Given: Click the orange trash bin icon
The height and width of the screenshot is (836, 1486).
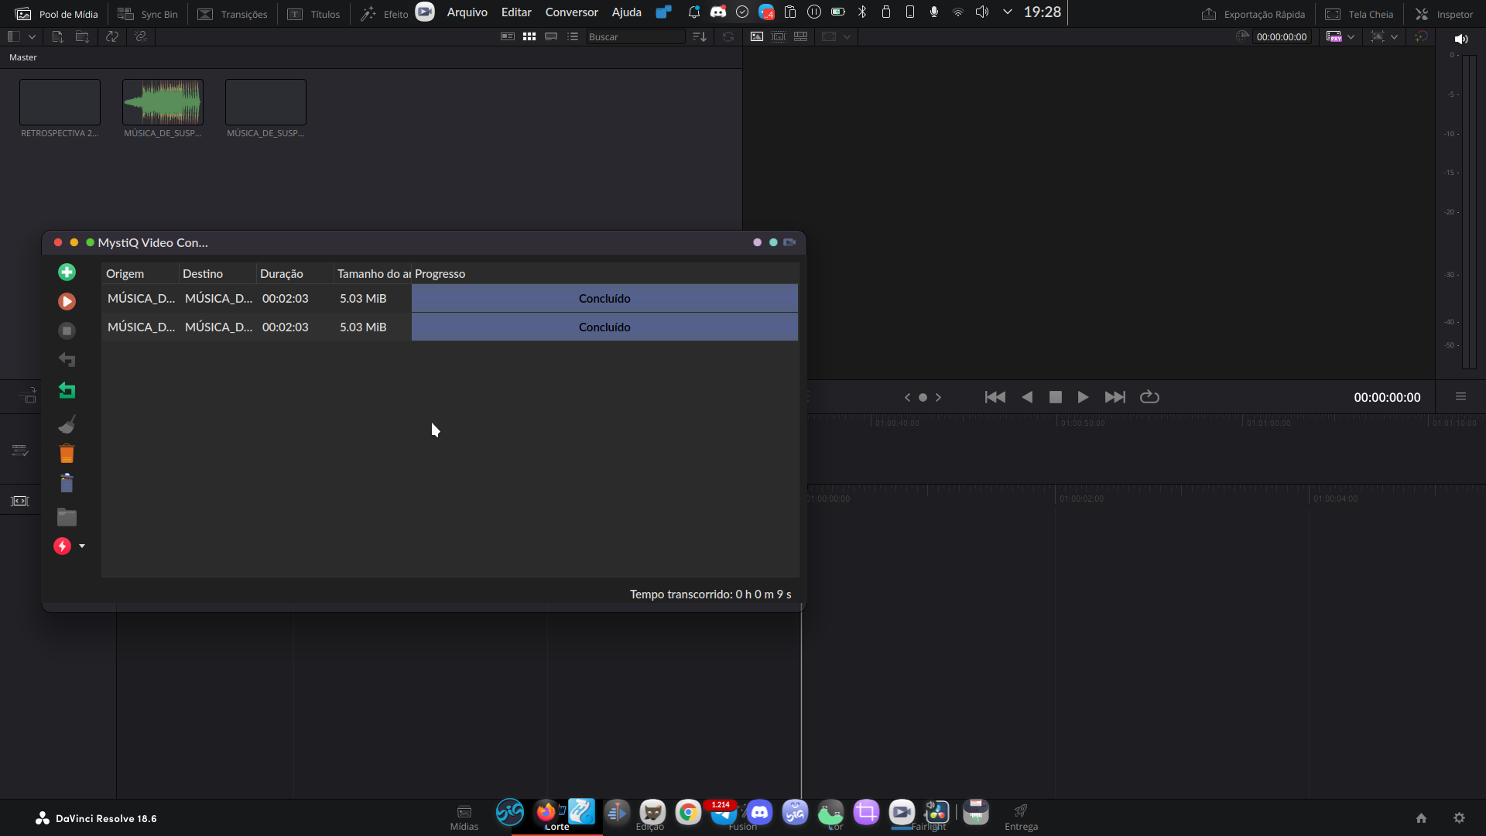Looking at the screenshot, I should coord(67,454).
